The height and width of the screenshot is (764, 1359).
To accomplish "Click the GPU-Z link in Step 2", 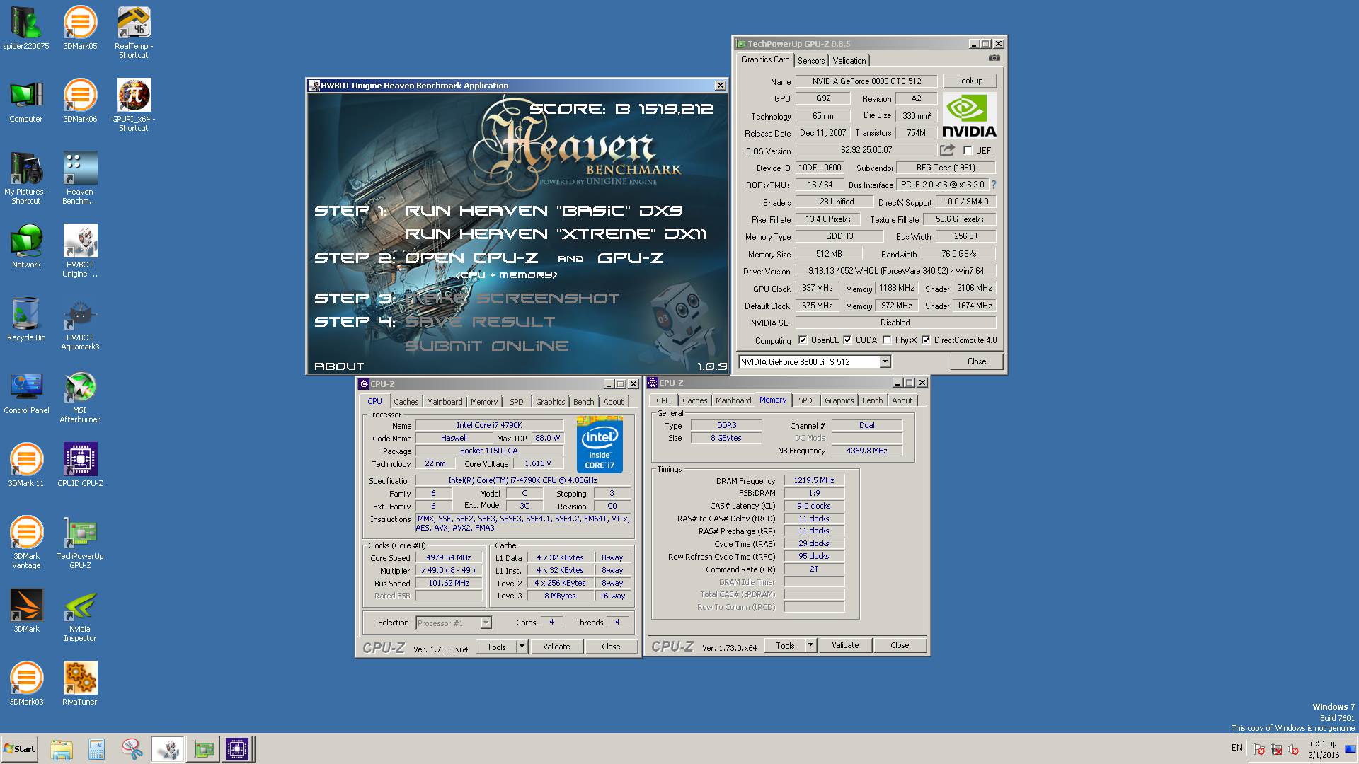I will click(631, 258).
